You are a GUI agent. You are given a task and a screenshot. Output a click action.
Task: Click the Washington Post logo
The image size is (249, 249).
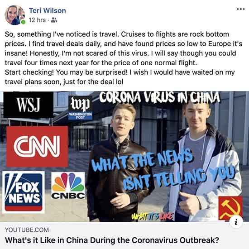(x=80, y=108)
